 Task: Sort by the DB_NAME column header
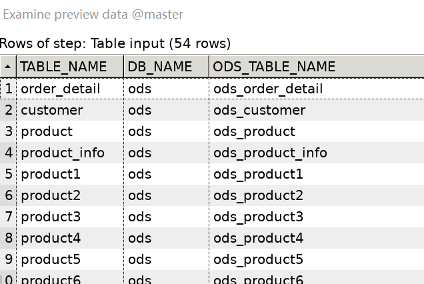click(160, 67)
